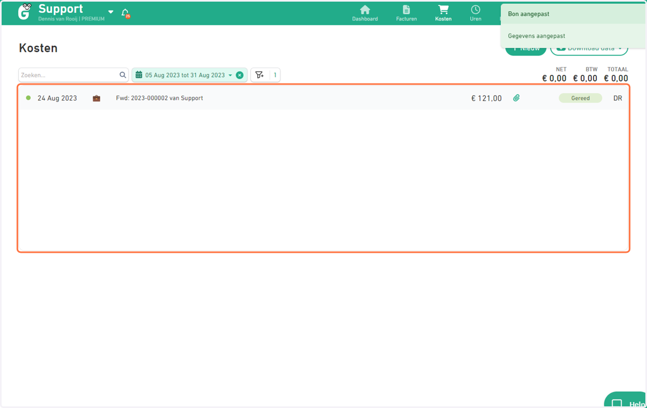Click the NET total value
Image resolution: width=647 pixels, height=408 pixels.
(x=554, y=78)
